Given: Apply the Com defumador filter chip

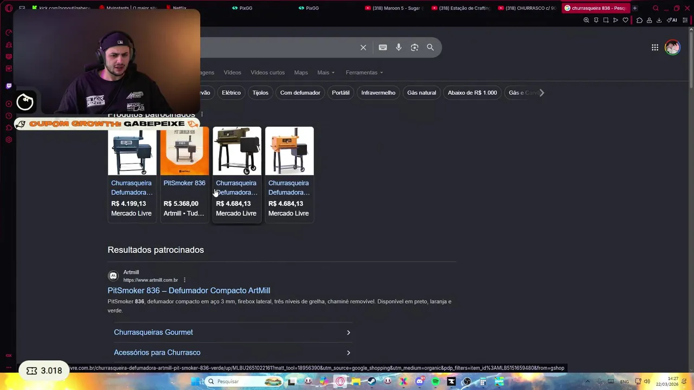Looking at the screenshot, I should 300,93.
